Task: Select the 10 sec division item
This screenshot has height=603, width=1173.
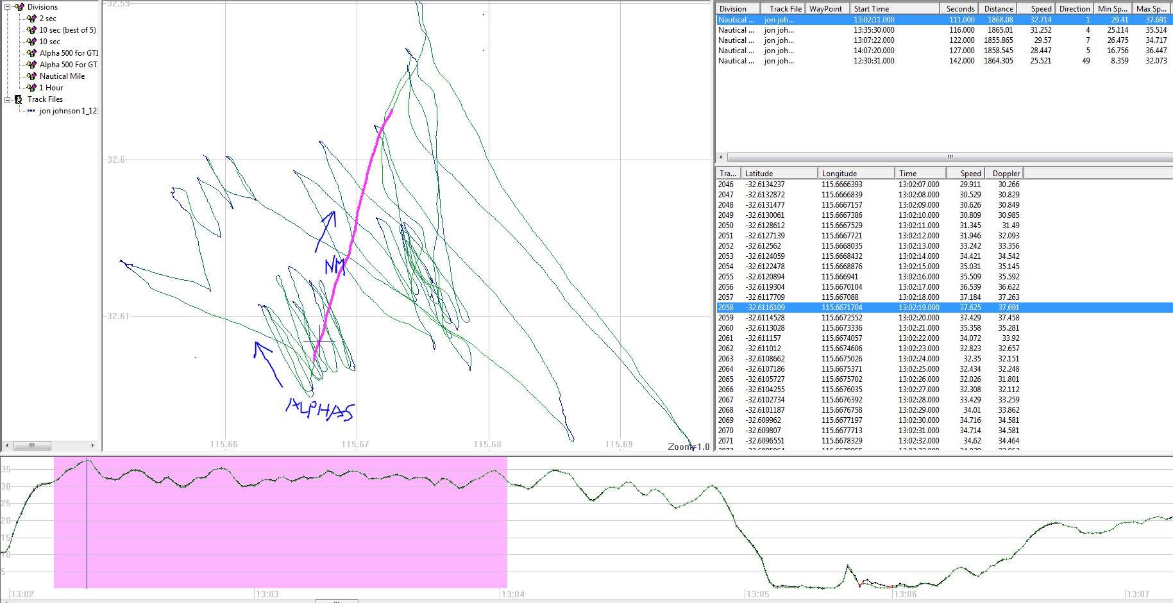Action: pyautogui.click(x=49, y=42)
